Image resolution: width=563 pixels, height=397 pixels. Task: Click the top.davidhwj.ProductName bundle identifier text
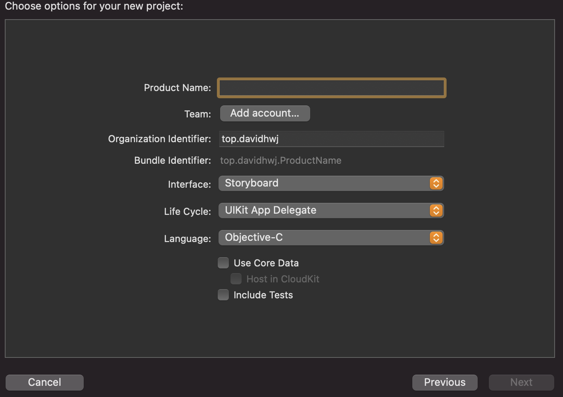pos(281,161)
